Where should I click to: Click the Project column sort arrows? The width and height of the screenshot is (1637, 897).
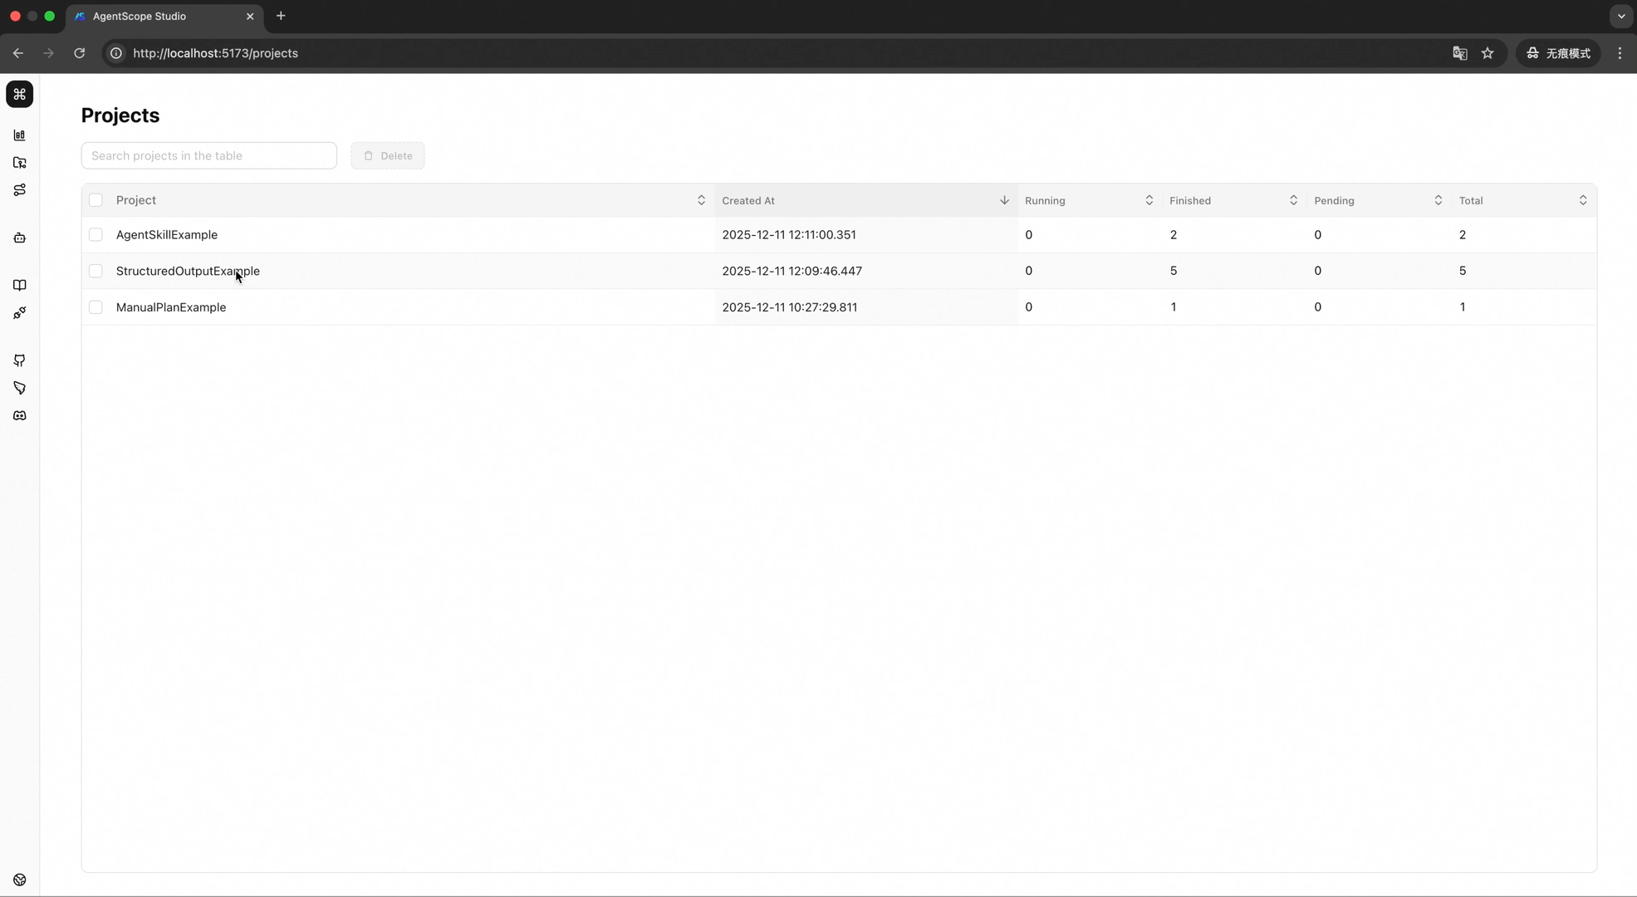click(x=700, y=200)
